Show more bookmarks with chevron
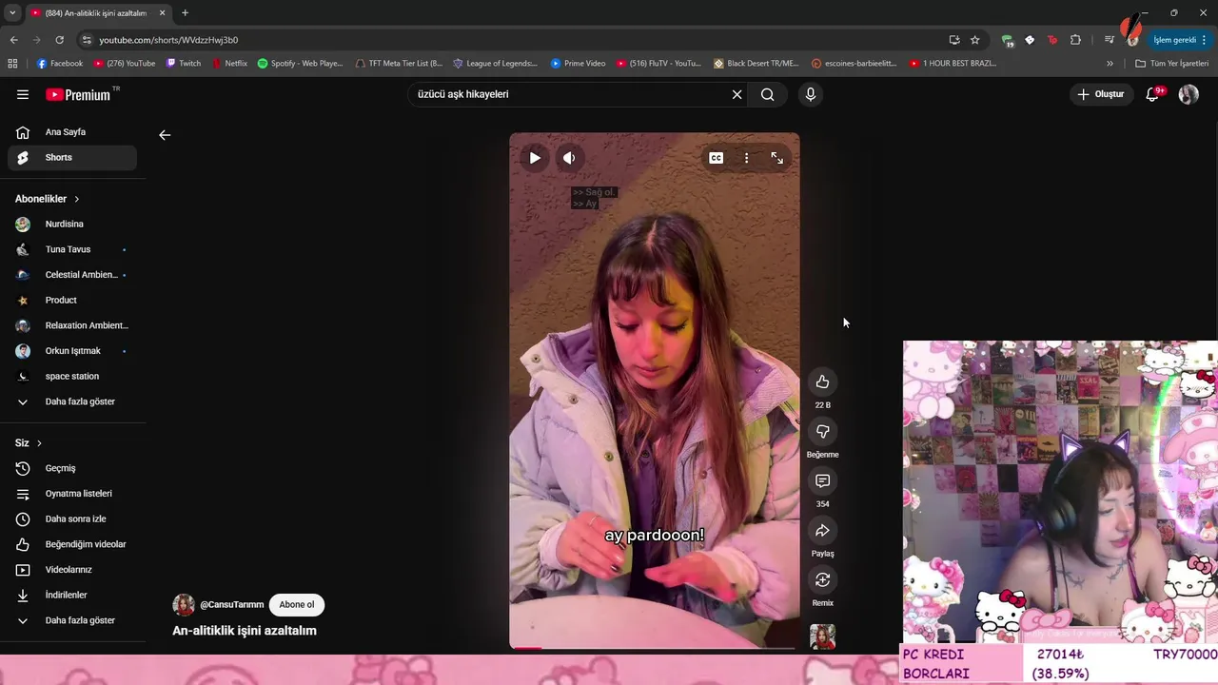Screen dimensions: 1218x685 click(1110, 64)
